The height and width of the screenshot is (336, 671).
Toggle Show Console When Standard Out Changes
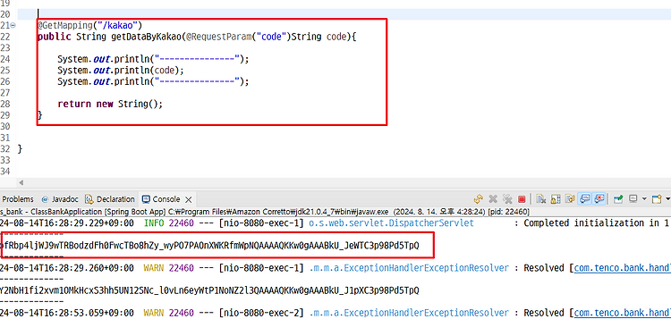click(x=584, y=198)
